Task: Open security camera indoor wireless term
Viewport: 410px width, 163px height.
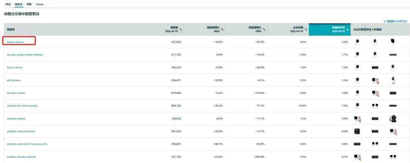Action: 25,55
